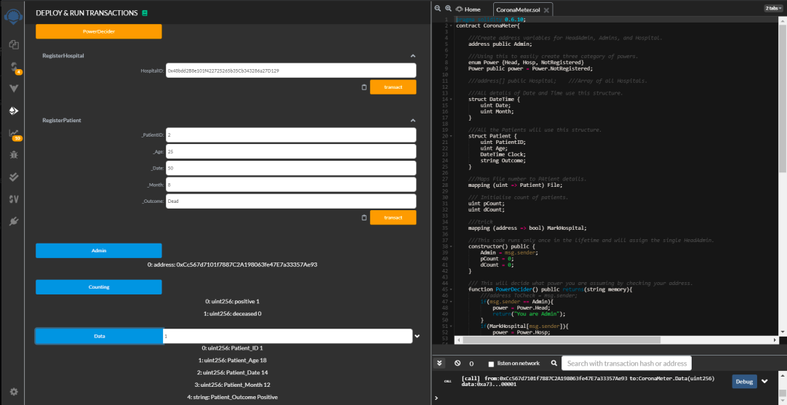Toggle the terminal with double-chevron icon
787x405 pixels.
click(439, 363)
